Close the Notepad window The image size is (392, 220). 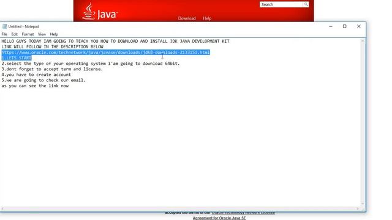click(x=359, y=26)
